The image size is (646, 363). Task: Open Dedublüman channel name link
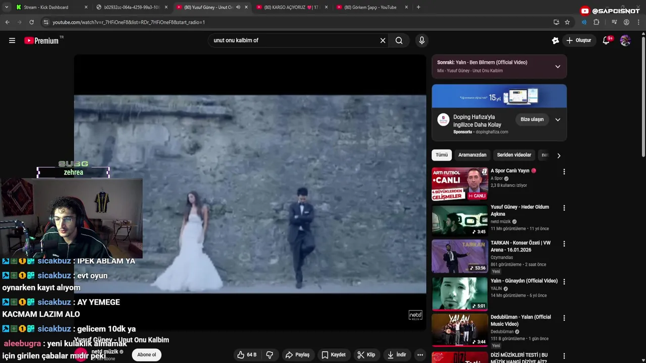point(502,332)
